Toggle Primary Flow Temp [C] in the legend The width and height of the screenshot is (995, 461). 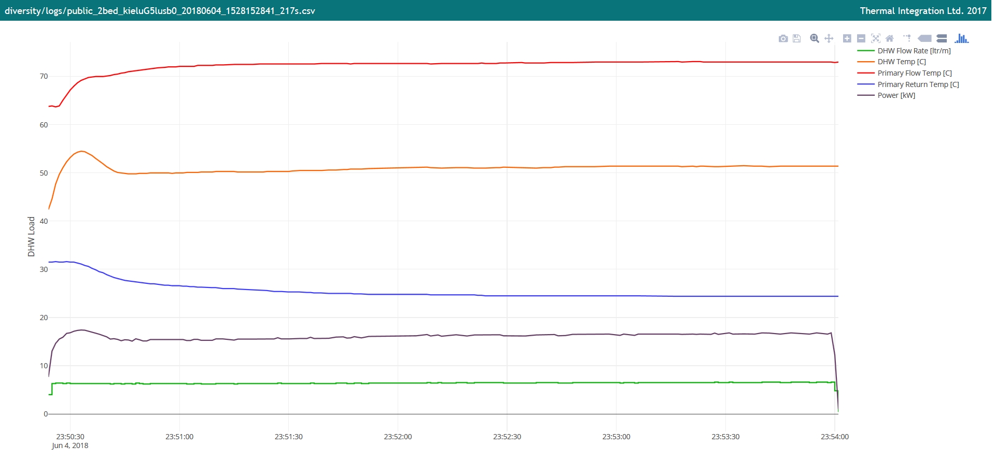(x=905, y=73)
